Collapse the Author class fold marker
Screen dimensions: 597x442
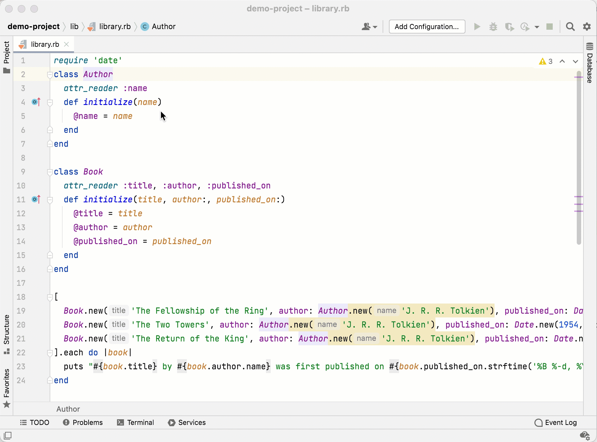pos(50,75)
